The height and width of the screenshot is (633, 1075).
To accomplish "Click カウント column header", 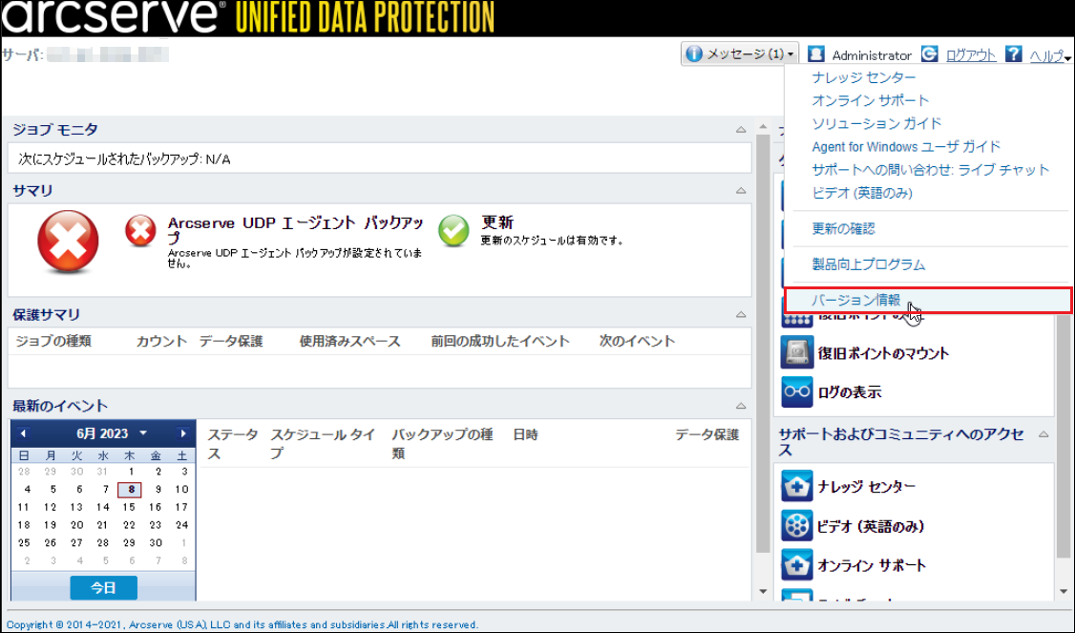I will click(161, 341).
